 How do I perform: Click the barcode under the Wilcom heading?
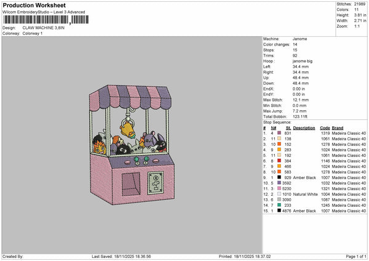click(46, 20)
